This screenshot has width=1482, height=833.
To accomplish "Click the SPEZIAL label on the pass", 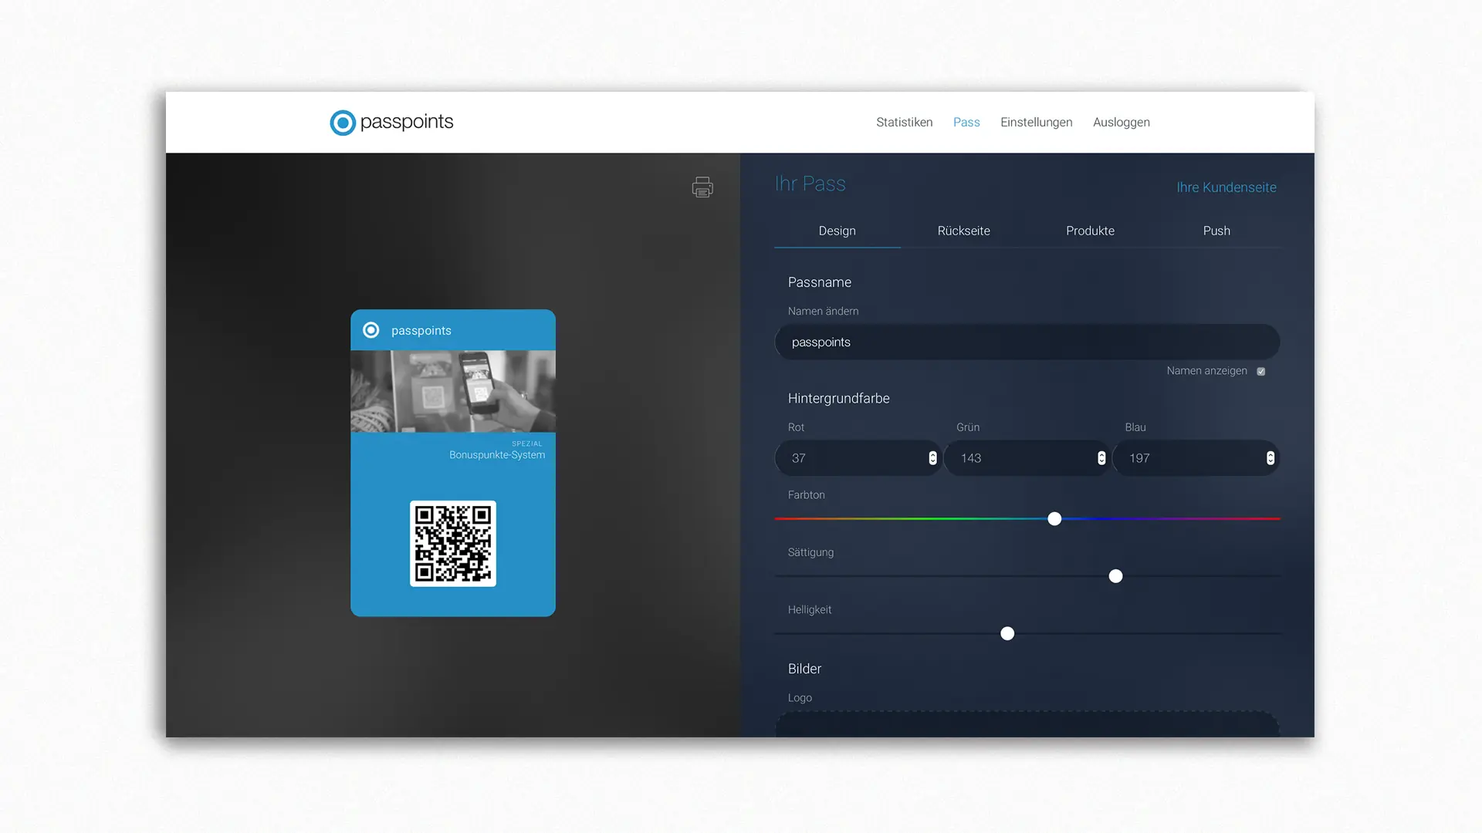I will [x=527, y=443].
